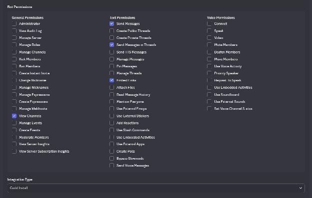The height and width of the screenshot is (198, 312).
Task: Open the Integration Type dropdown
Action: (156, 188)
